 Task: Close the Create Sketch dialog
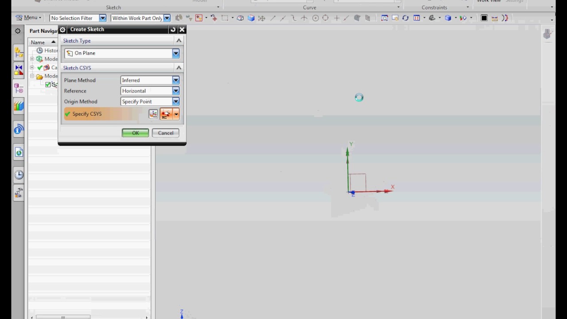(182, 30)
